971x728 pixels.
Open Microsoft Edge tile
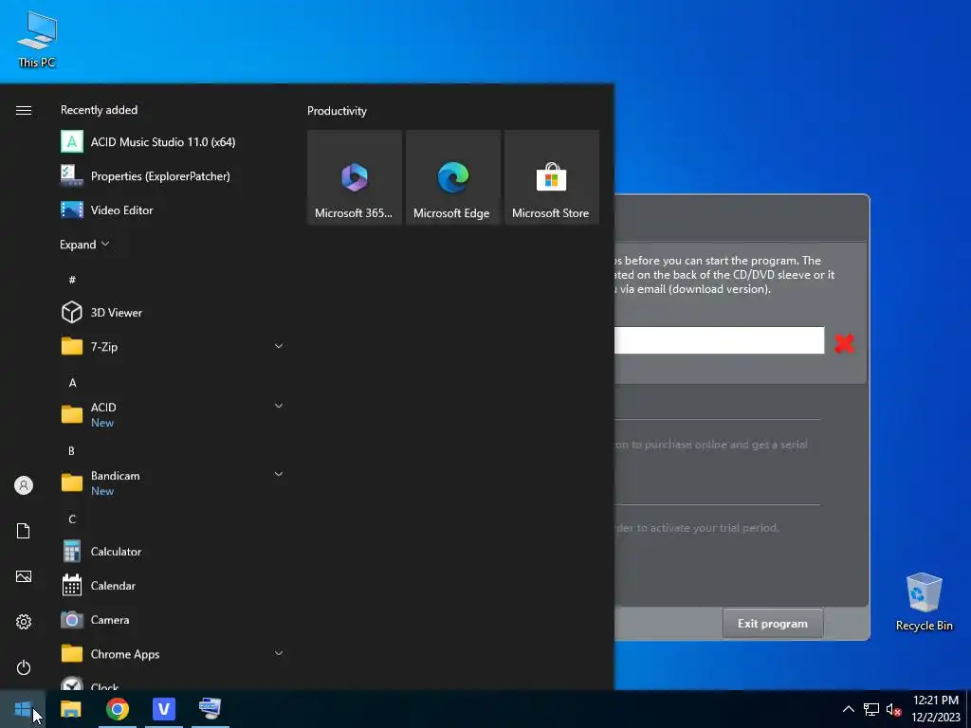click(452, 177)
